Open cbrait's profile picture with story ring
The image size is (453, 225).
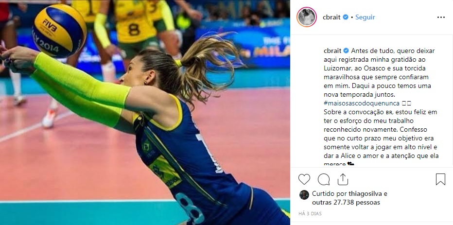coord(307,17)
